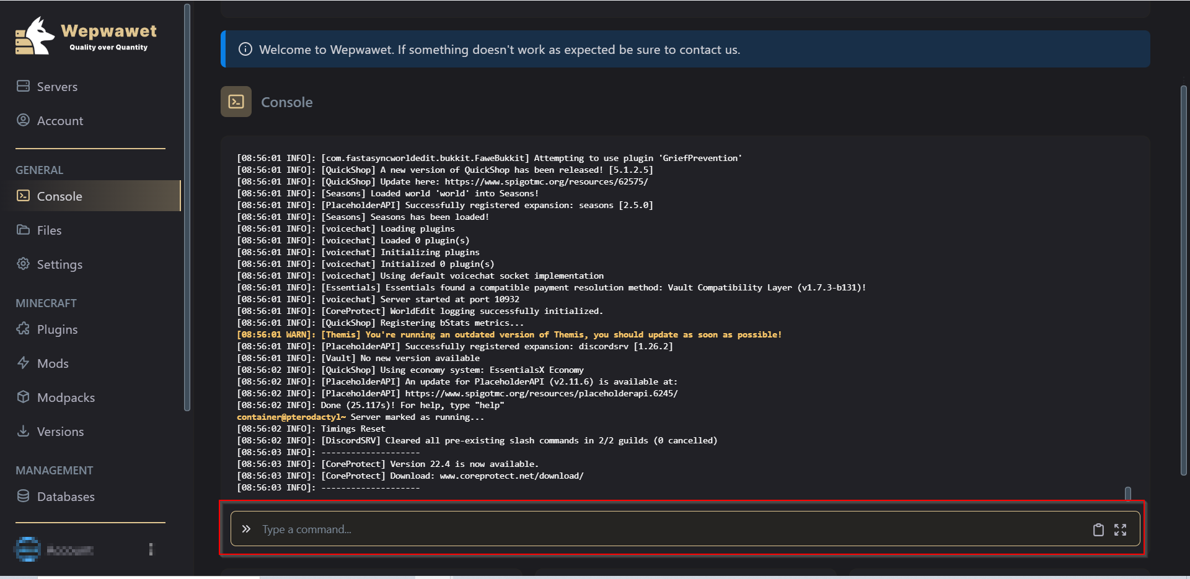The image size is (1190, 579).
Task: Click the info icon in welcome banner
Action: click(245, 49)
